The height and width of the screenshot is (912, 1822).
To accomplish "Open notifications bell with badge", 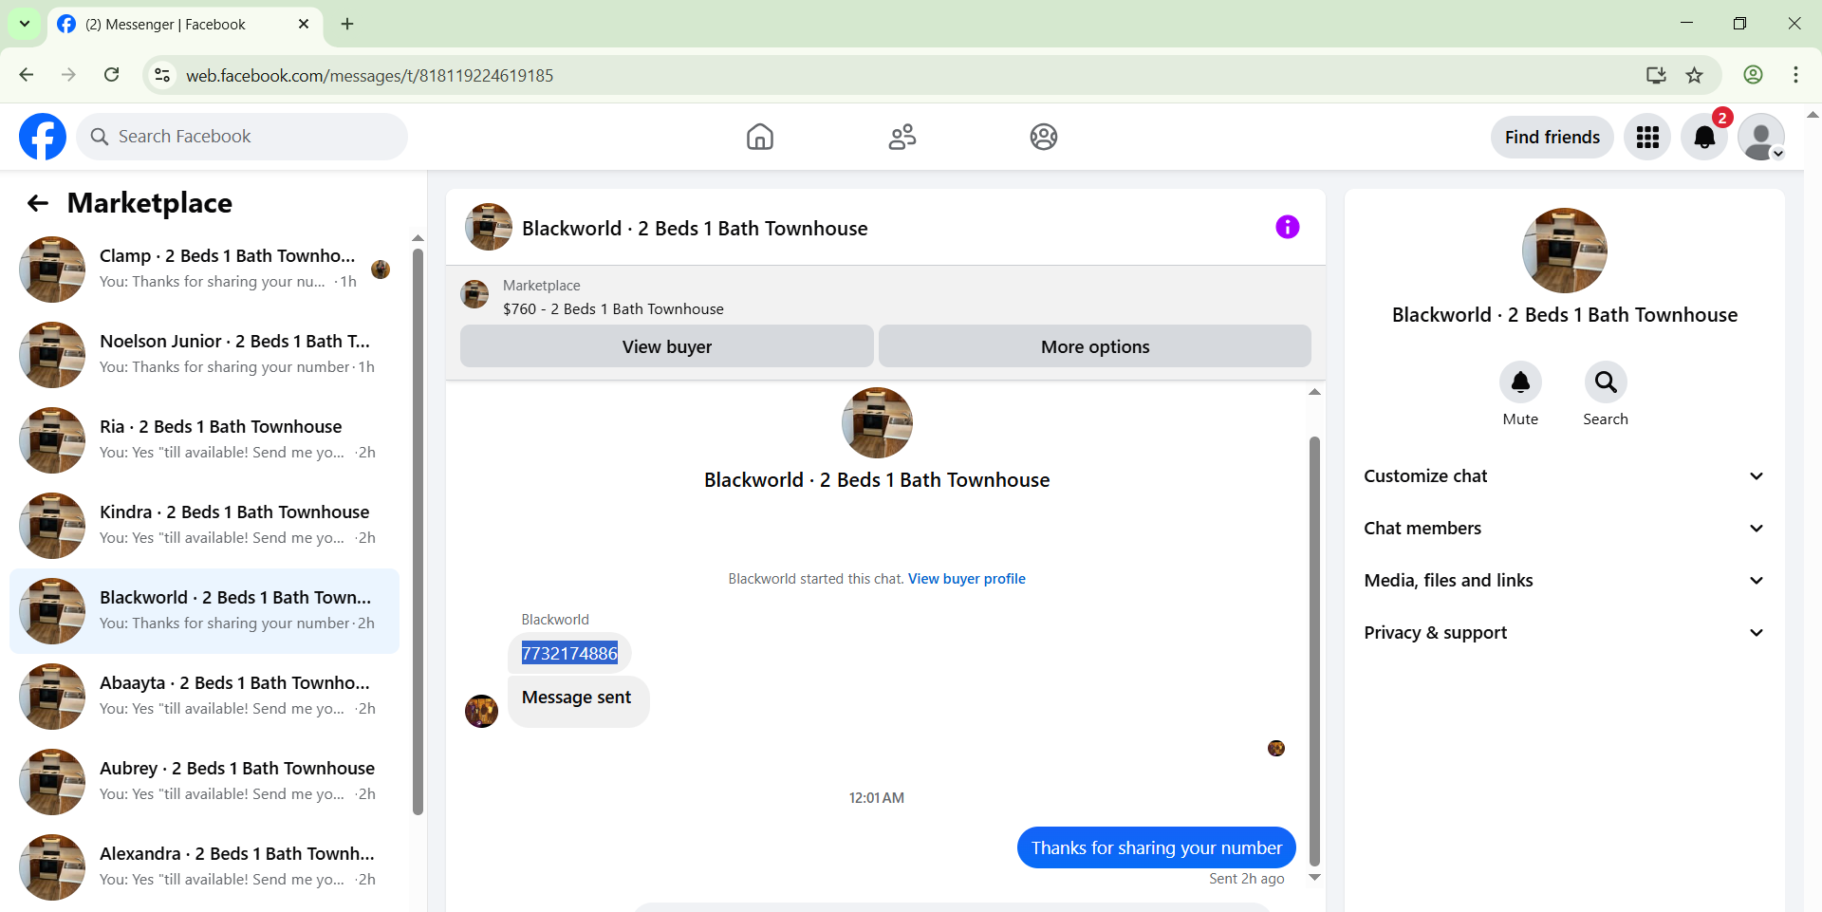I will tap(1704, 138).
